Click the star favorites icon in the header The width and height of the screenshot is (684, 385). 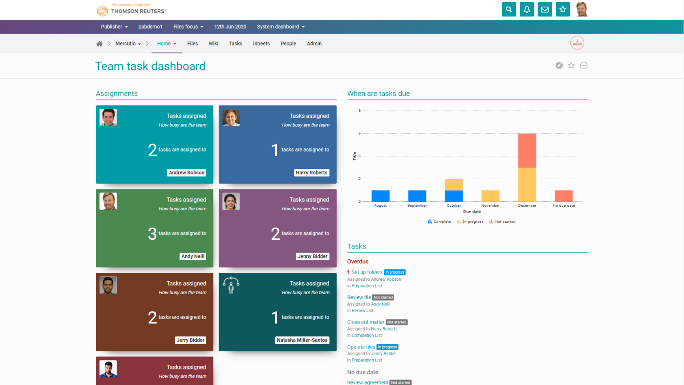(x=562, y=9)
